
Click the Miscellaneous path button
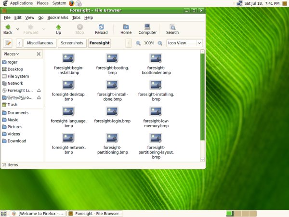[x=40, y=43]
